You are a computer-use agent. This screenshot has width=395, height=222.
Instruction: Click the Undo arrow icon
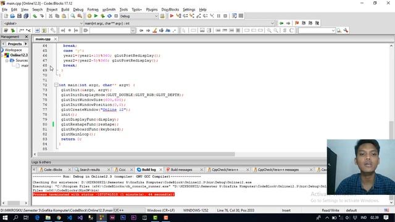[x=35, y=16]
